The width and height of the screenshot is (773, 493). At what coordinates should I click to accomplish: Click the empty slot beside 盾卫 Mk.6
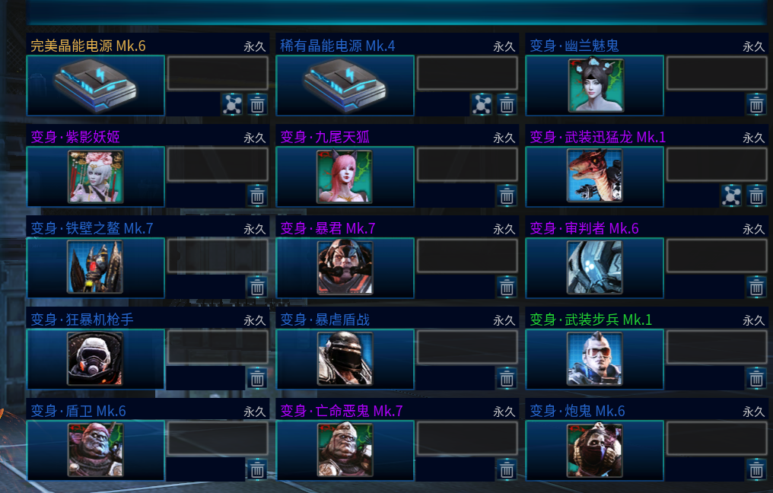click(x=218, y=438)
